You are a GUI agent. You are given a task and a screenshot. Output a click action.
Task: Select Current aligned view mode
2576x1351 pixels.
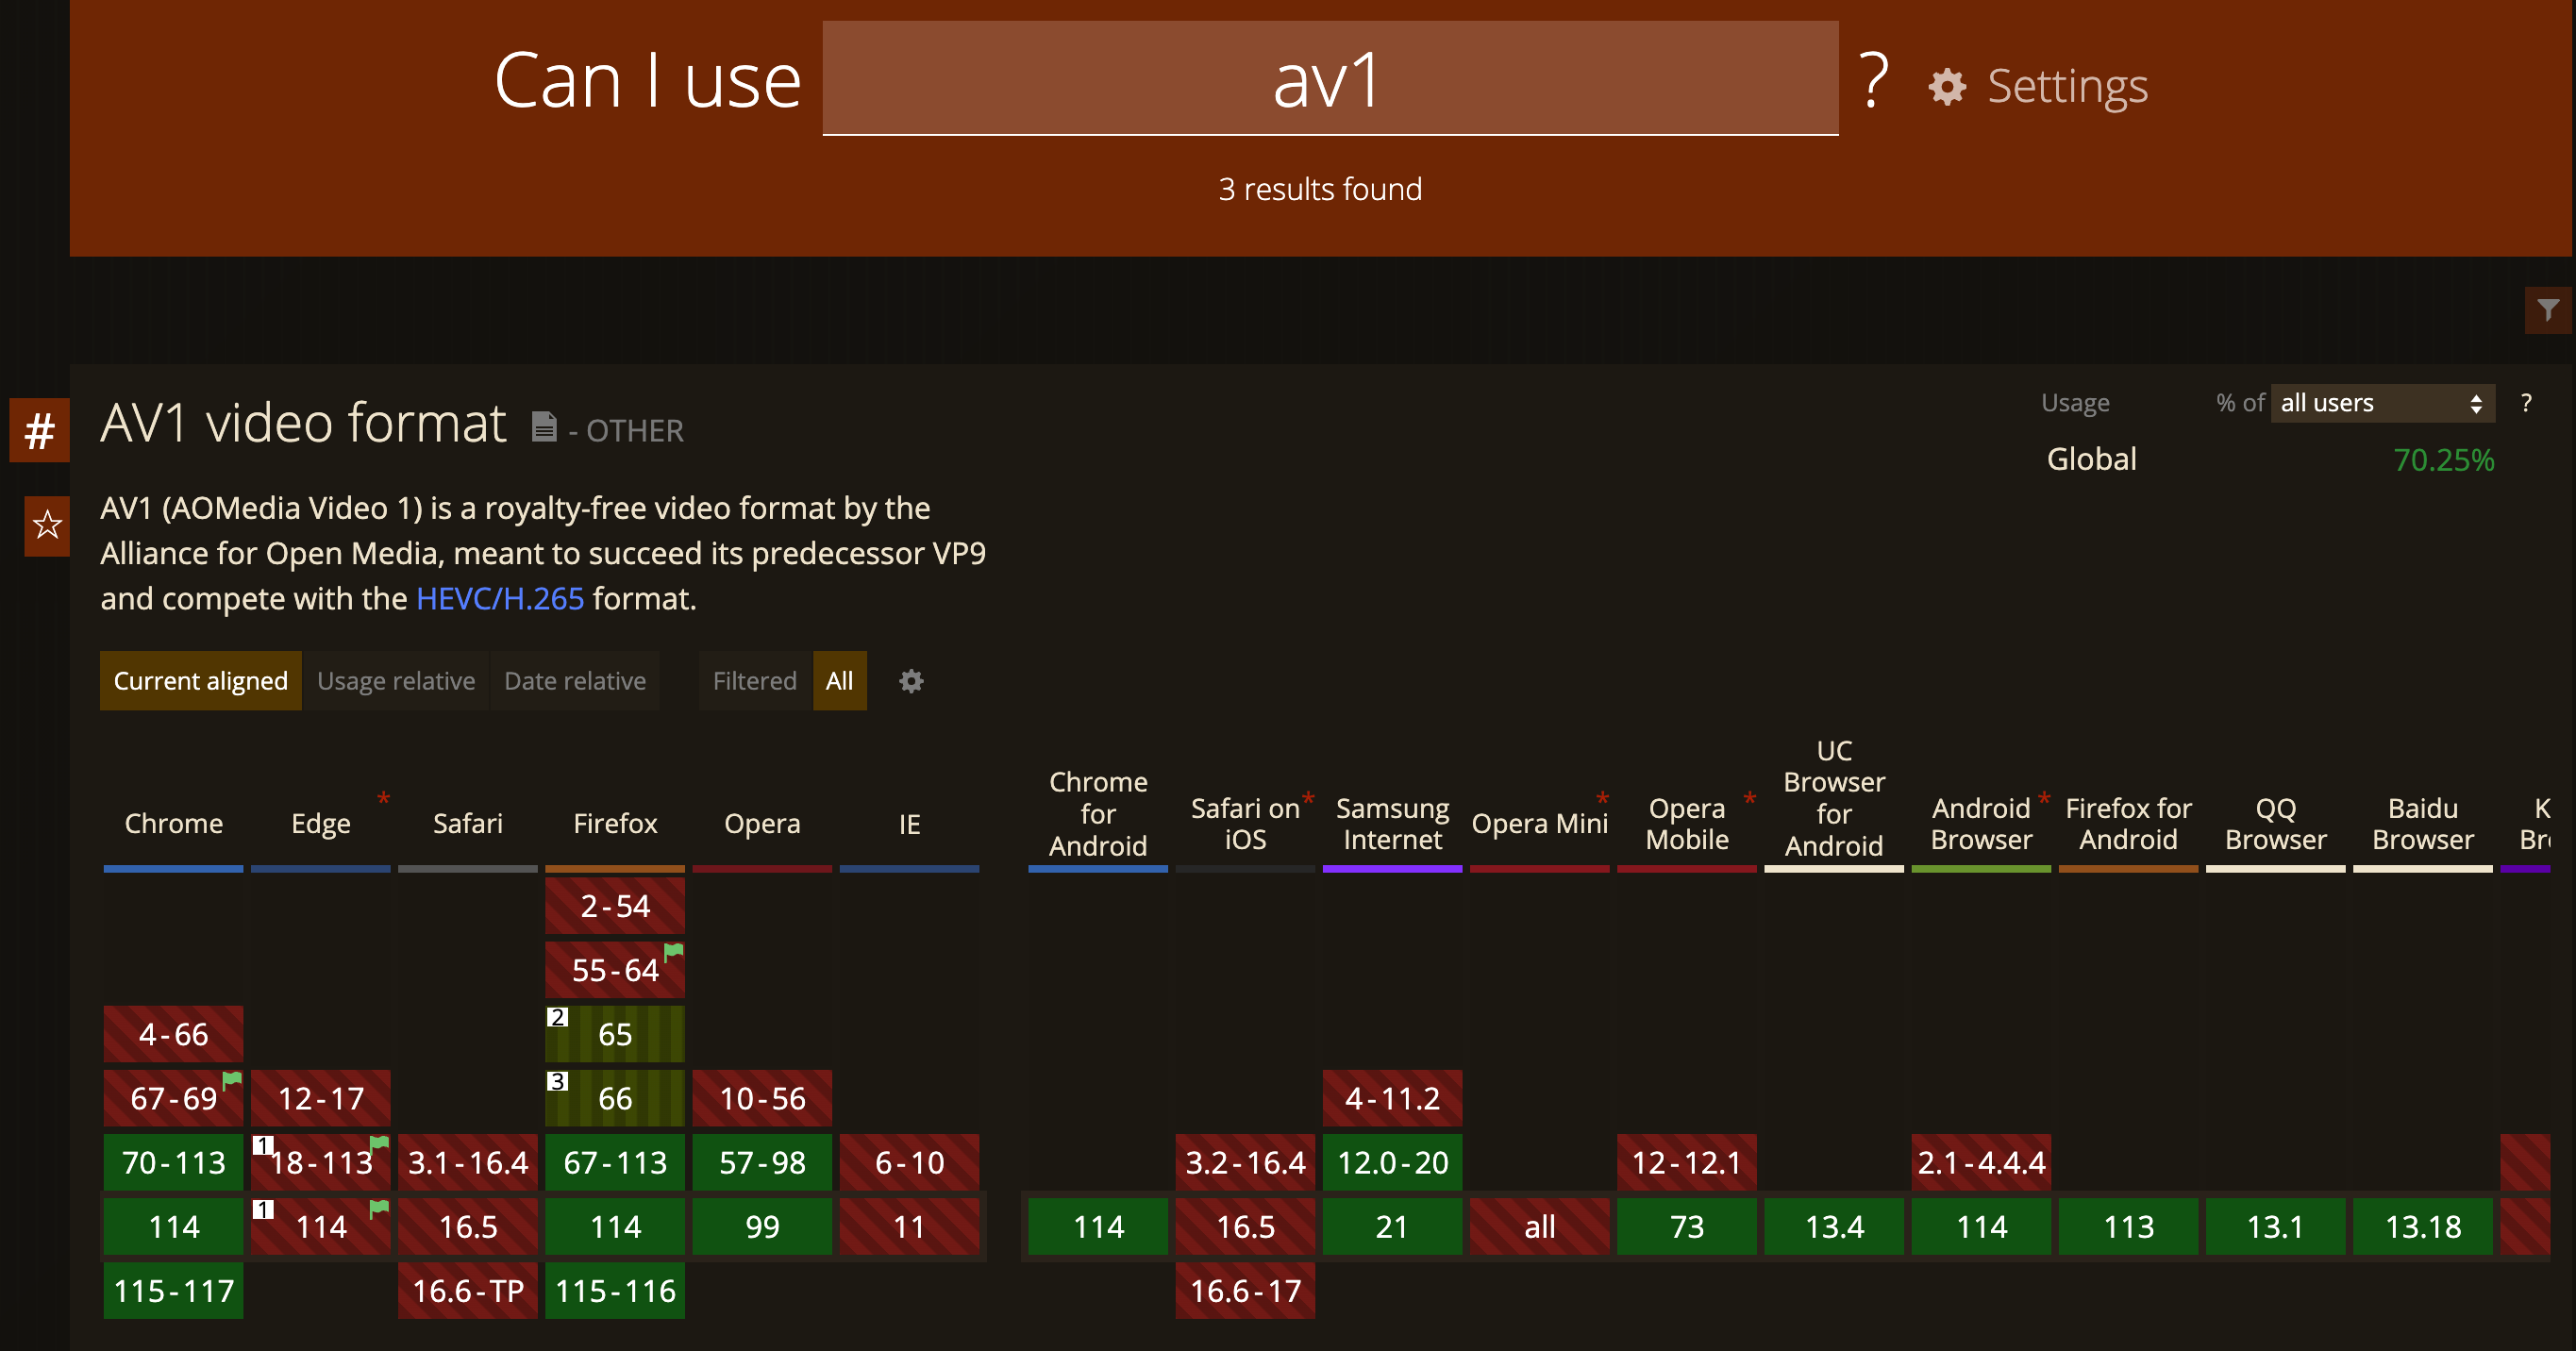pos(200,681)
